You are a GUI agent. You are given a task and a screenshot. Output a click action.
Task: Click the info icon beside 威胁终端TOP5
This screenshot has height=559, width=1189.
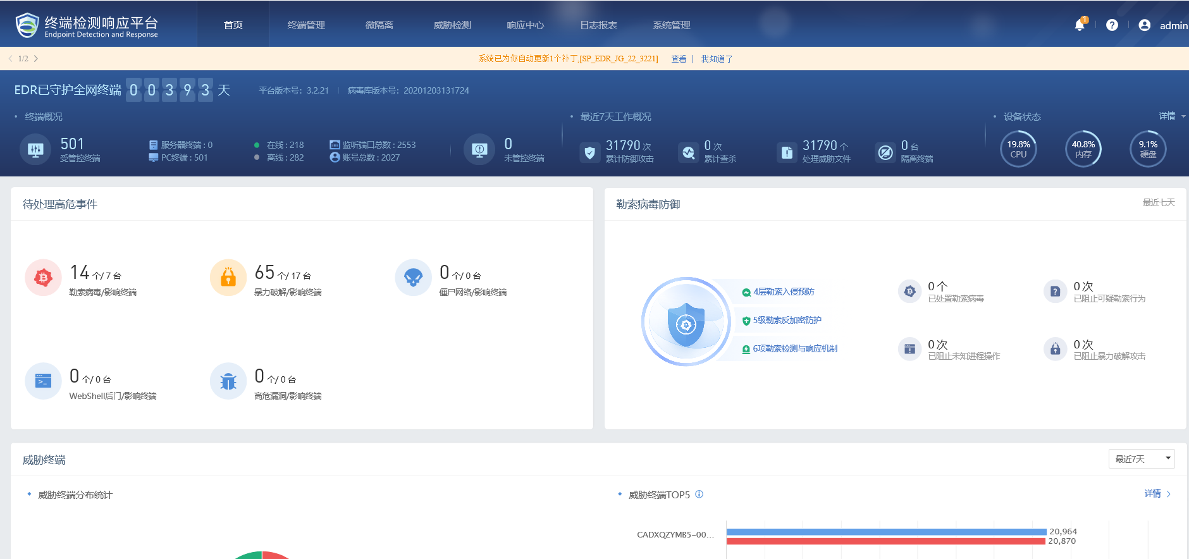[x=699, y=494]
